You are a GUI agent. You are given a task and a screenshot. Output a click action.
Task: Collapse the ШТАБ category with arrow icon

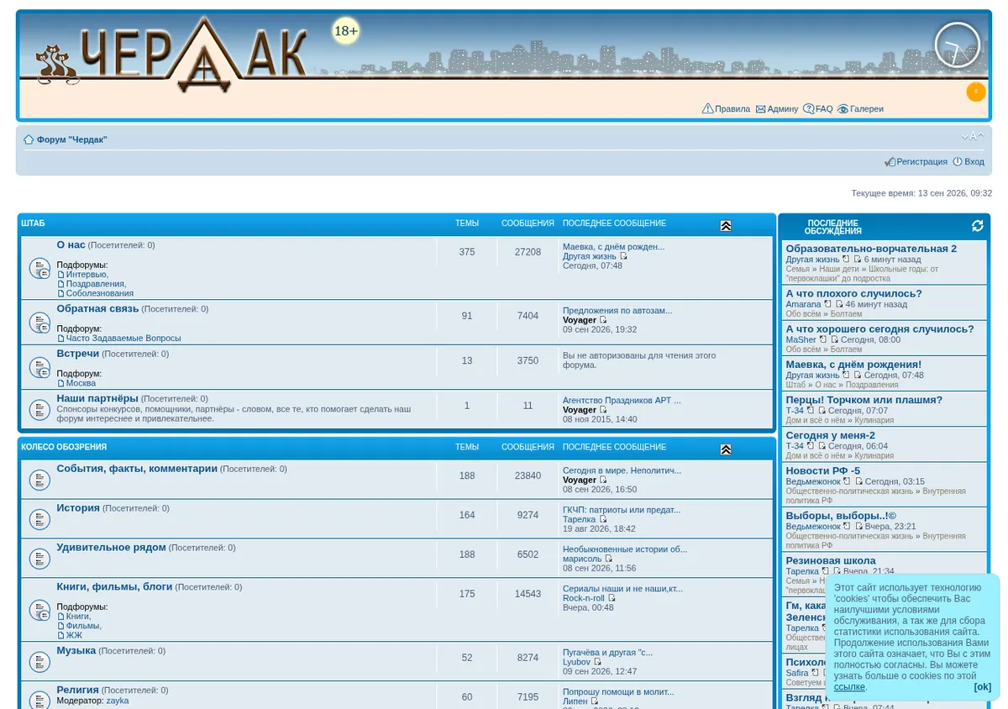tap(726, 226)
